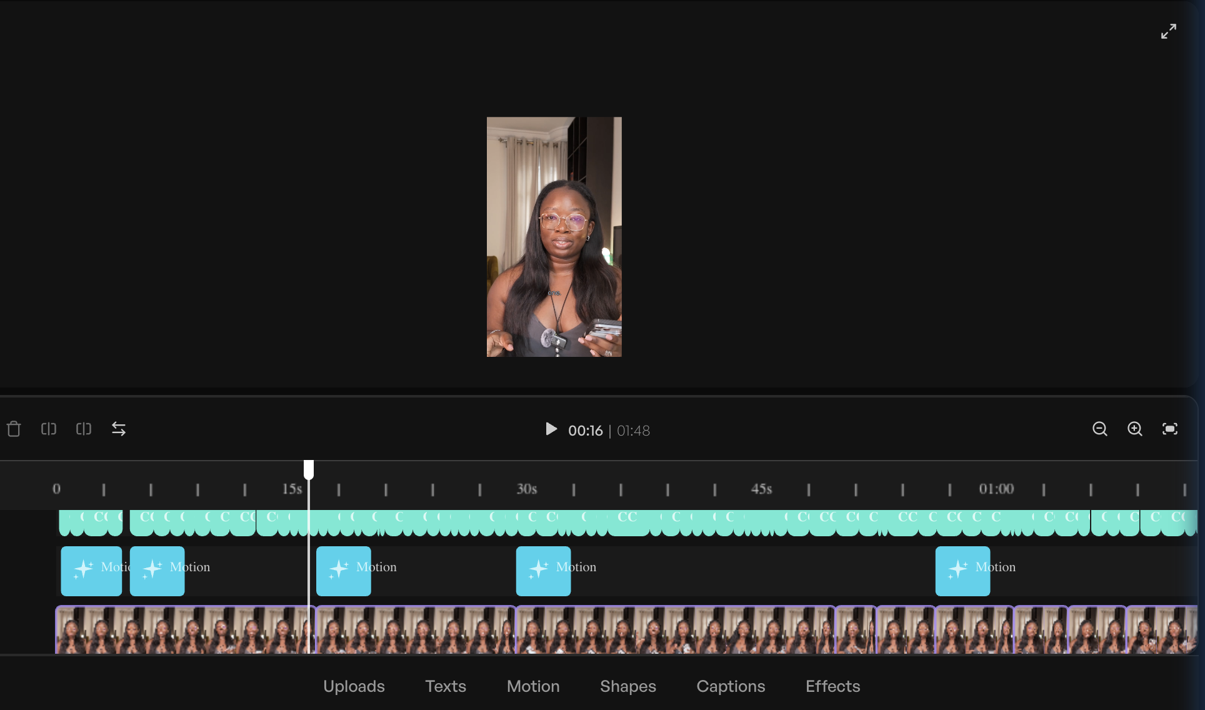This screenshot has width=1205, height=710.
Task: Jump to the 45s mark on the ruler
Action: 761,489
